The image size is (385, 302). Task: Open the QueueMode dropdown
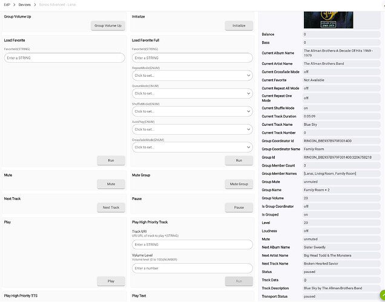pyautogui.click(x=192, y=94)
